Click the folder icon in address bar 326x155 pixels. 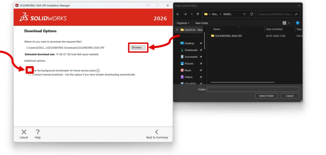[x=206, y=14]
